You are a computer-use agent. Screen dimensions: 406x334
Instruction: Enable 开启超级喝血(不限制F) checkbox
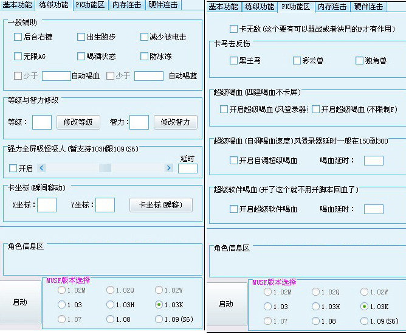pyautogui.click(x=315, y=109)
